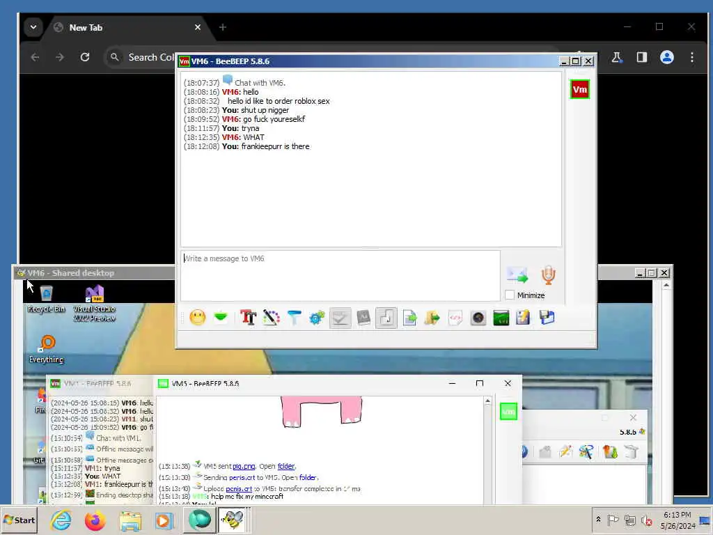Click the green sphere app on taskbar
This screenshot has height=535, width=713.
(x=199, y=520)
